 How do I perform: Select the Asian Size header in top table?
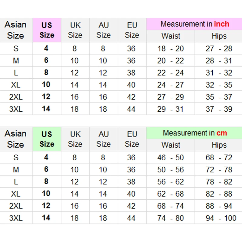[16, 30]
